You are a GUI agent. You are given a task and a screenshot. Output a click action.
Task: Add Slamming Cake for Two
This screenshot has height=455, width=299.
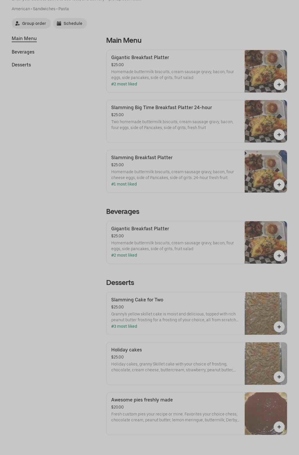click(x=279, y=327)
